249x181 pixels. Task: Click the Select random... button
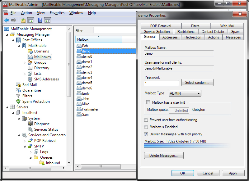pos(197,83)
